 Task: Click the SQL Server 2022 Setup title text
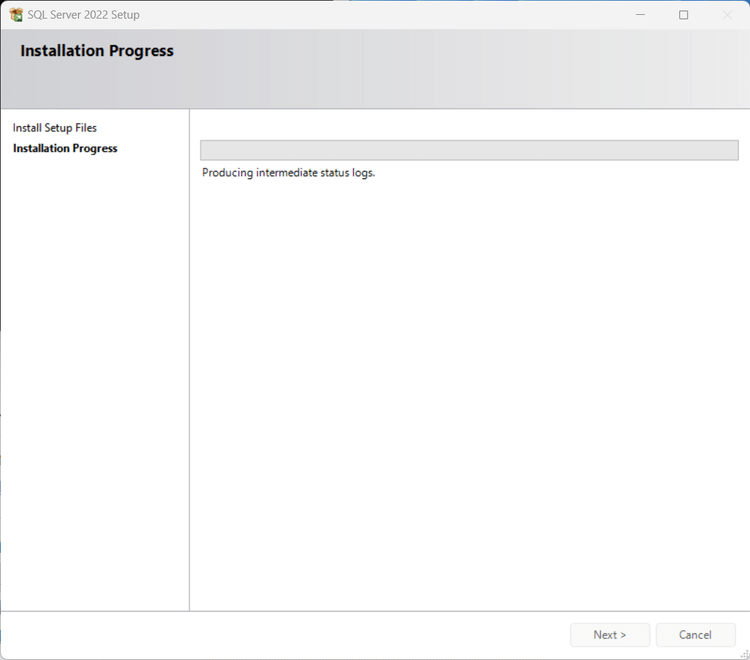tap(83, 15)
